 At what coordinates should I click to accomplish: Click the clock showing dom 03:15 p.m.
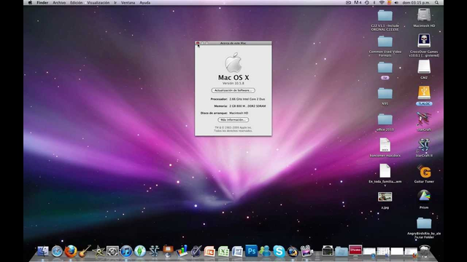pos(417,3)
